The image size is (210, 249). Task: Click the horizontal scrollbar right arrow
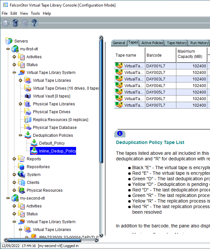tap(97, 240)
